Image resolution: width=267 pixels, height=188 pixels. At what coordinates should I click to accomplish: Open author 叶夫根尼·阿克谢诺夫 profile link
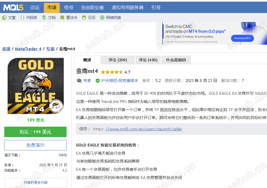coord(120,81)
